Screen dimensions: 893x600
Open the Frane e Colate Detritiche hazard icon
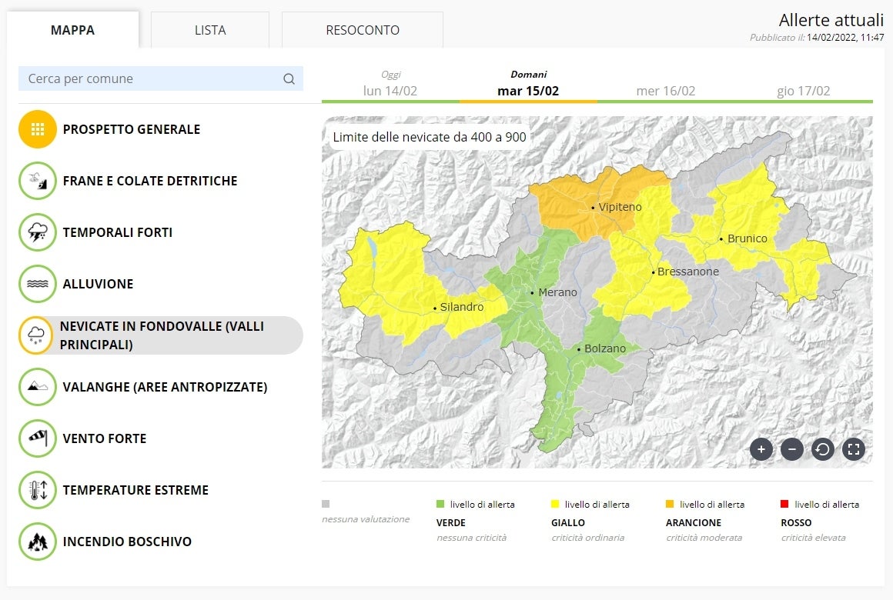coord(38,181)
